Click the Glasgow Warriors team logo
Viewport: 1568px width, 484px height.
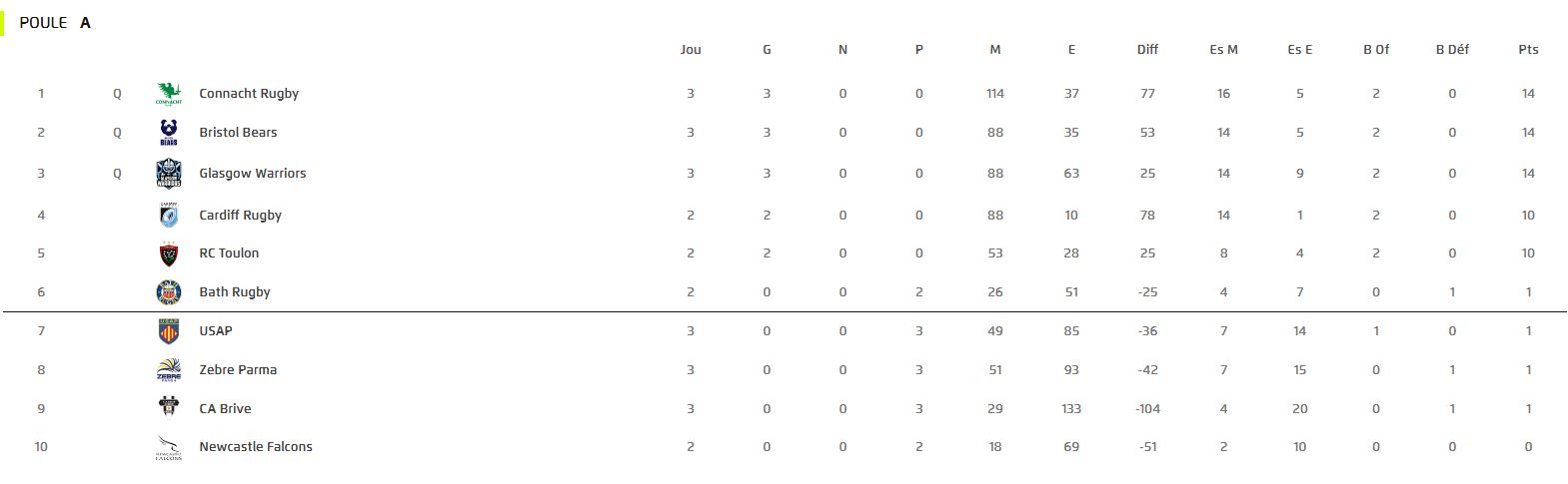(x=169, y=174)
